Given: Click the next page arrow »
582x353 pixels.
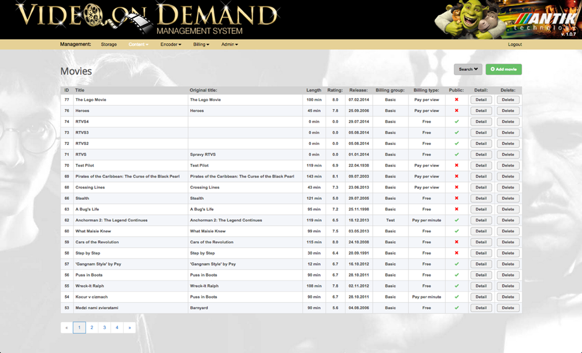Looking at the screenshot, I should (129, 328).
